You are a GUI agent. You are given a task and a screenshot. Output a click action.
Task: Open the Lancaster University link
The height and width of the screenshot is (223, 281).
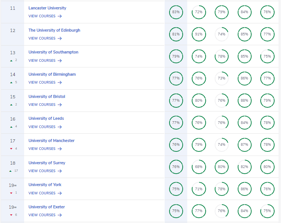point(47,8)
